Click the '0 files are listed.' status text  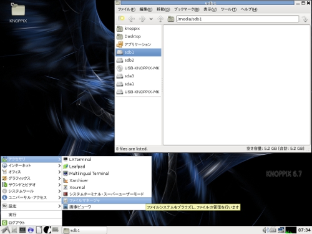click(x=132, y=149)
